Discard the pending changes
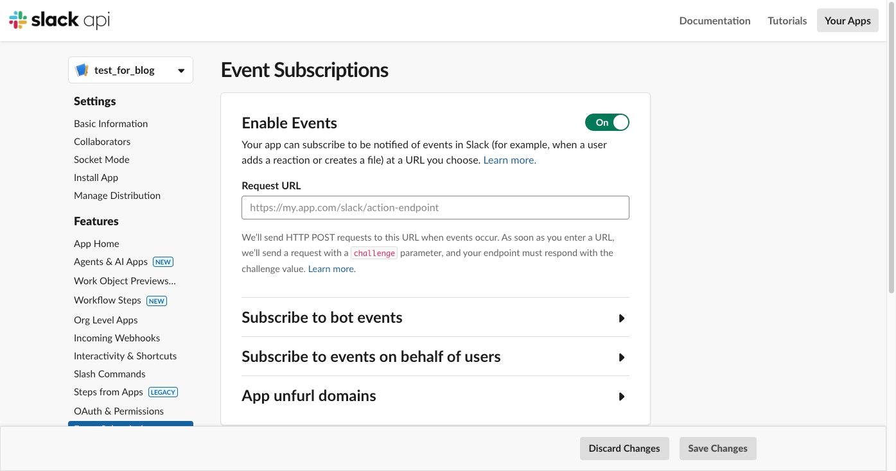This screenshot has width=896, height=471. 624,449
